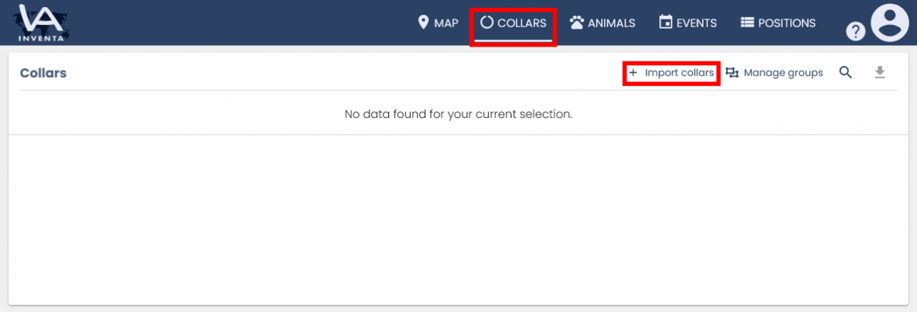Image resolution: width=917 pixels, height=312 pixels.
Task: Open the POSITIONS tab
Action: point(787,23)
